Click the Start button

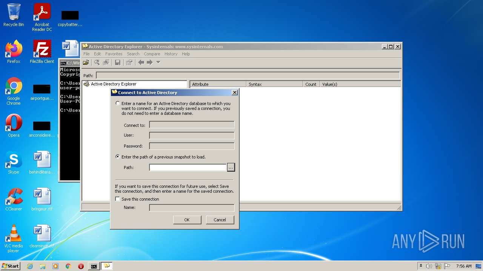[x=11, y=266]
